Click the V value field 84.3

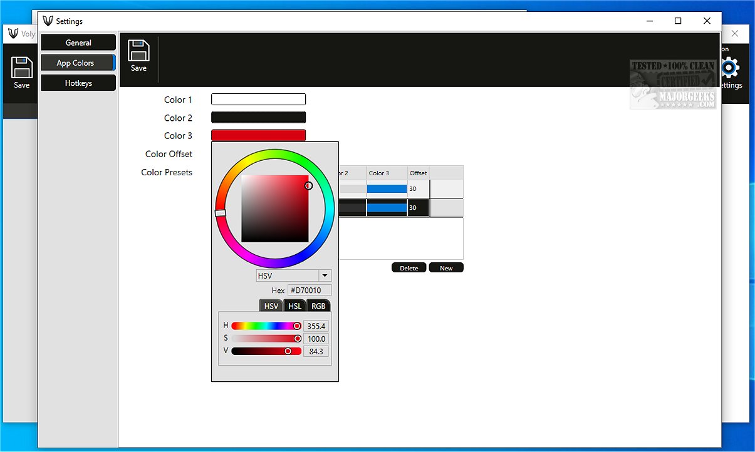316,351
